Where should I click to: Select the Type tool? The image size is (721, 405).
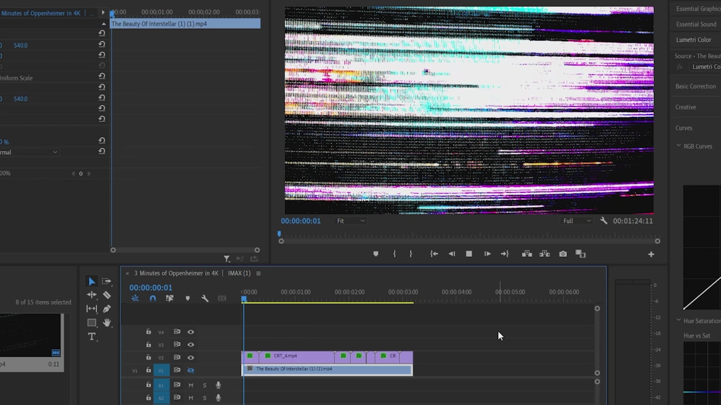click(92, 336)
